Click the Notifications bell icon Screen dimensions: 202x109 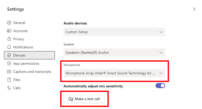9,47
